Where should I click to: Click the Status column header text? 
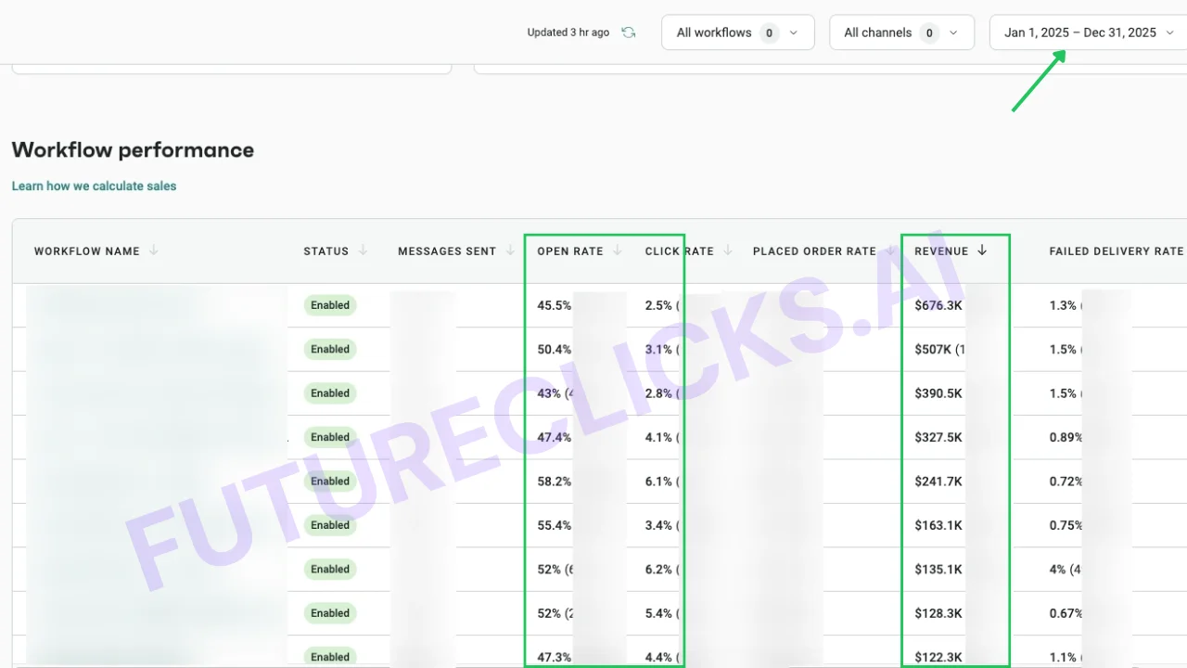(326, 251)
